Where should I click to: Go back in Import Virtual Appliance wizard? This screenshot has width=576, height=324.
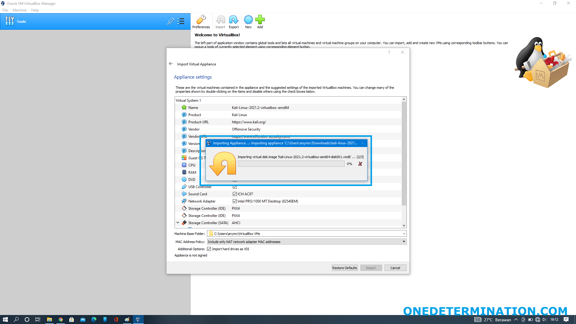[171, 64]
